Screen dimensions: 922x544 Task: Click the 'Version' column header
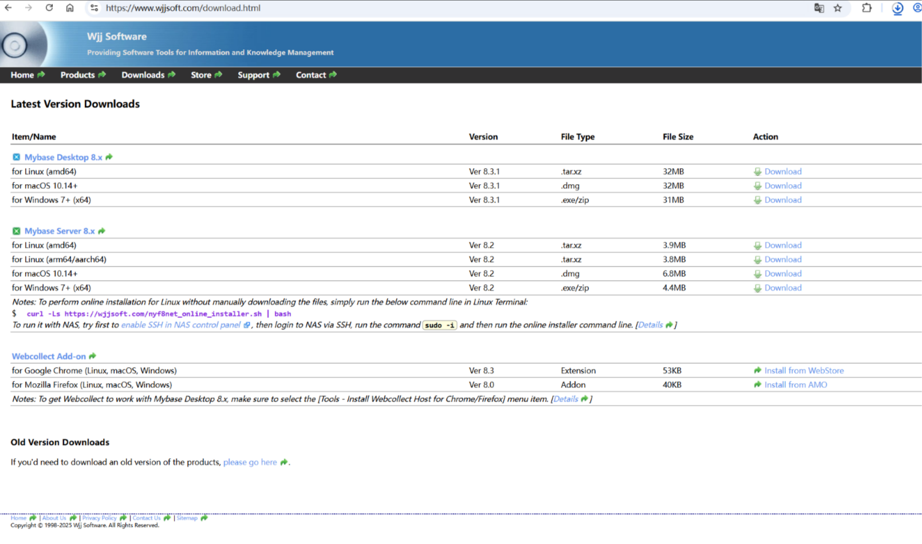[x=483, y=137]
